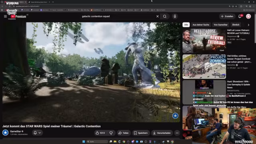256x144 pixels.
Task: Open Project Zomboid video title link
Action: pyautogui.click(x=239, y=59)
